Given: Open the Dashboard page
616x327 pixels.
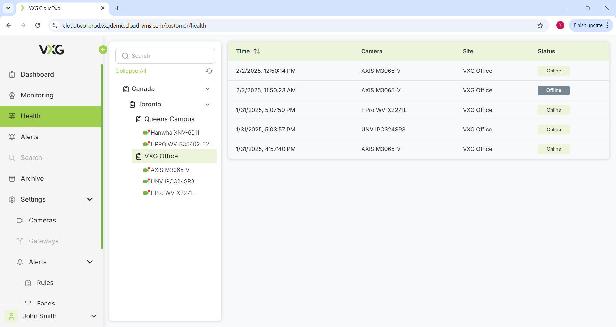Looking at the screenshot, I should coord(37,74).
